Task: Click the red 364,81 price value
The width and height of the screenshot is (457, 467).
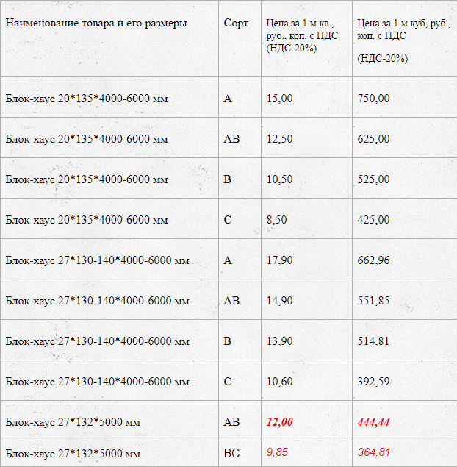Action: click(374, 452)
